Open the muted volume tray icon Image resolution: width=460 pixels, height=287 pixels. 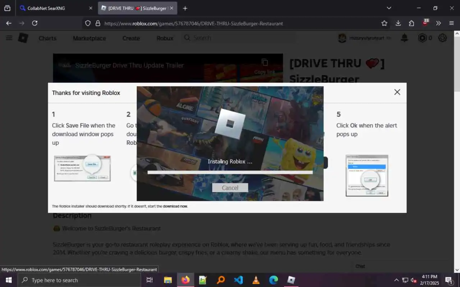414,280
